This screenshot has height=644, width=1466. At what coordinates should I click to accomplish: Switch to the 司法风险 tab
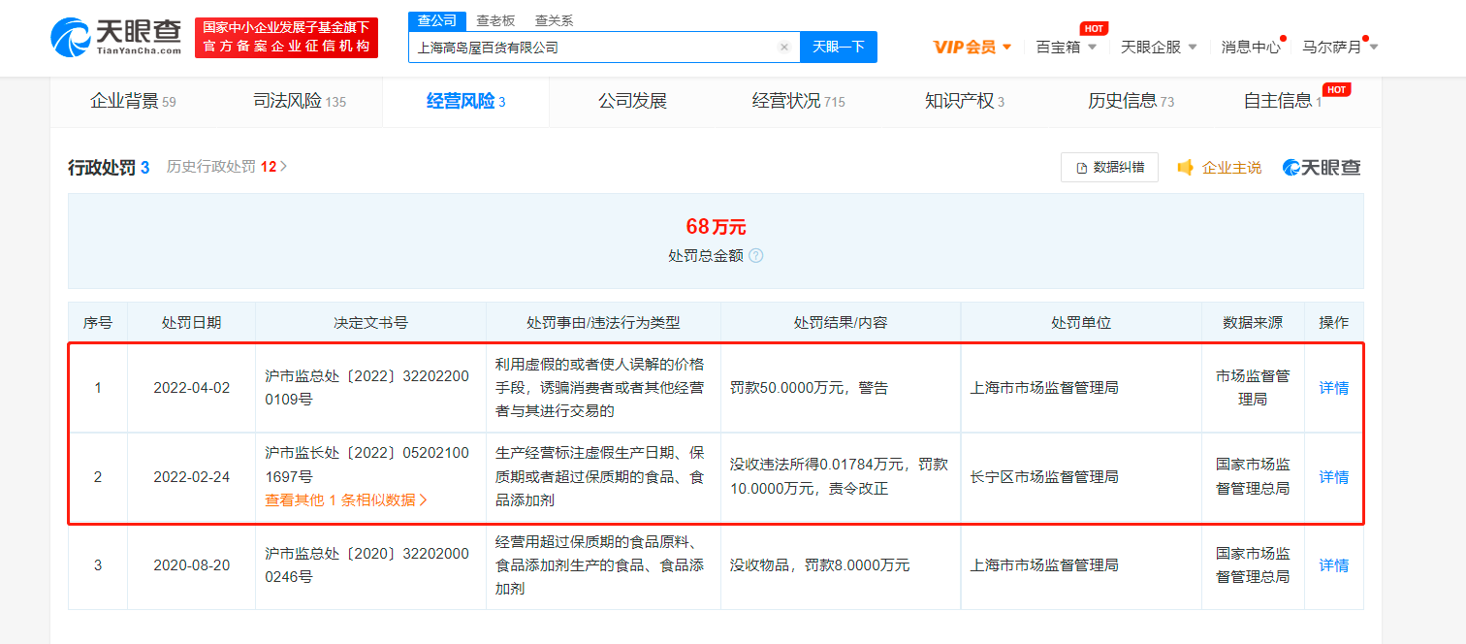[300, 101]
